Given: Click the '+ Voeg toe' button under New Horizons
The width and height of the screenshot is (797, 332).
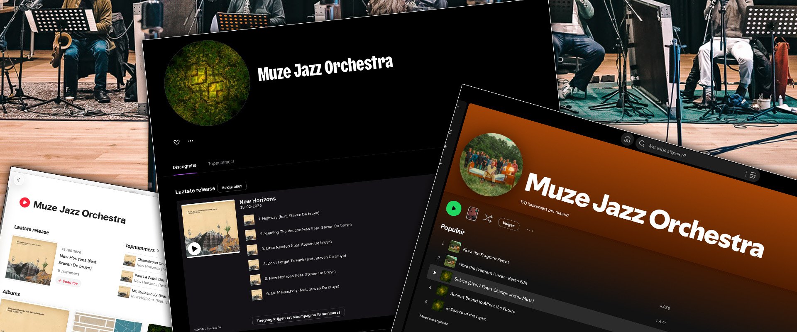Looking at the screenshot, I should click(68, 281).
